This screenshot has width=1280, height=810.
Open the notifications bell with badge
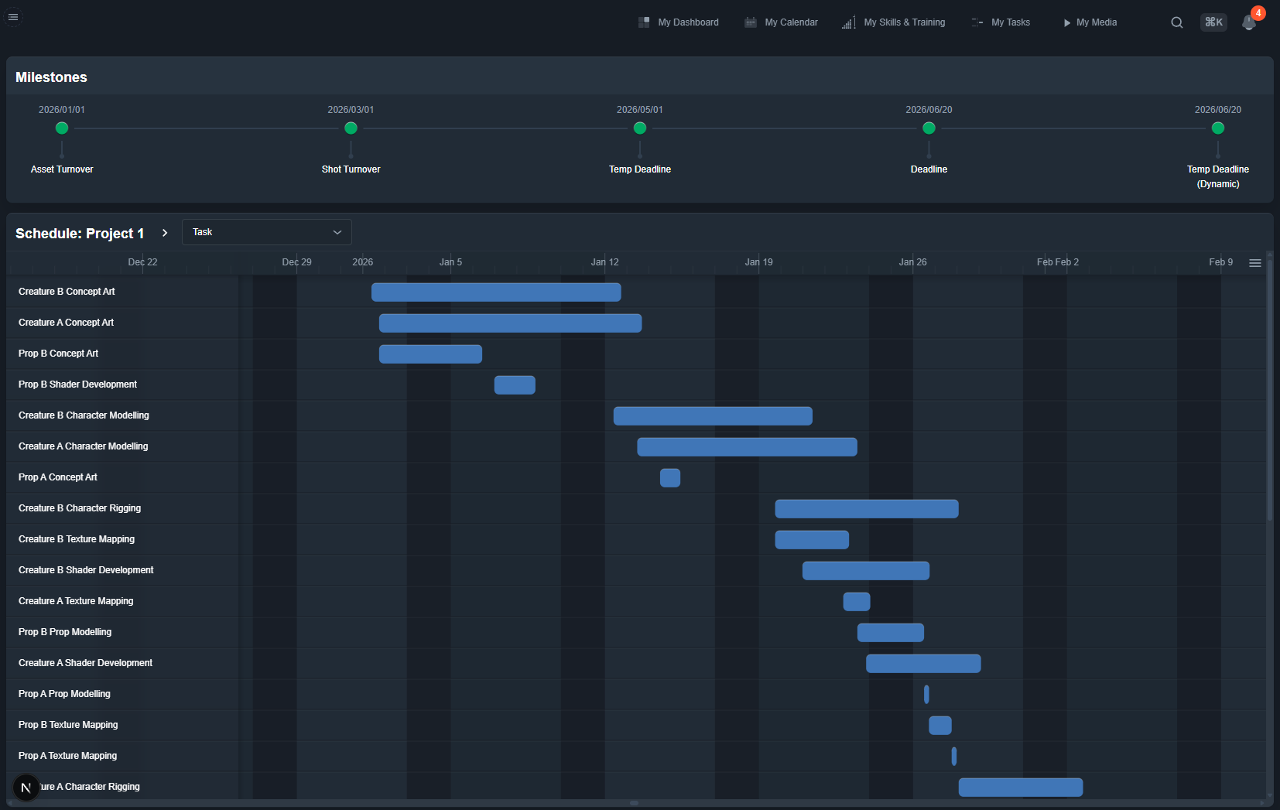[1247, 22]
